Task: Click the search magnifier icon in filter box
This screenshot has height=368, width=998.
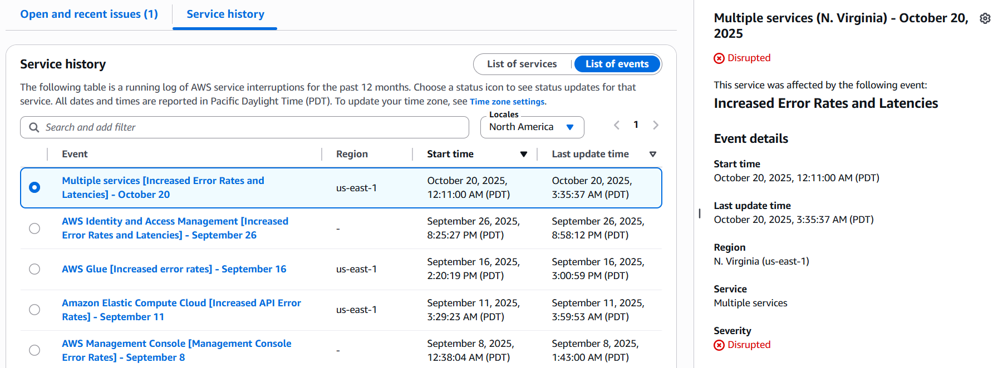Action: click(34, 127)
